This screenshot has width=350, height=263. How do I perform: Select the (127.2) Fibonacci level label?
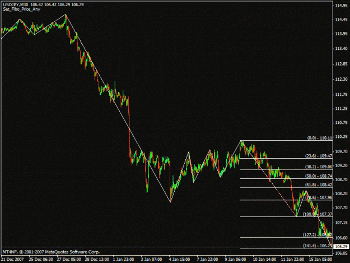click(318, 234)
